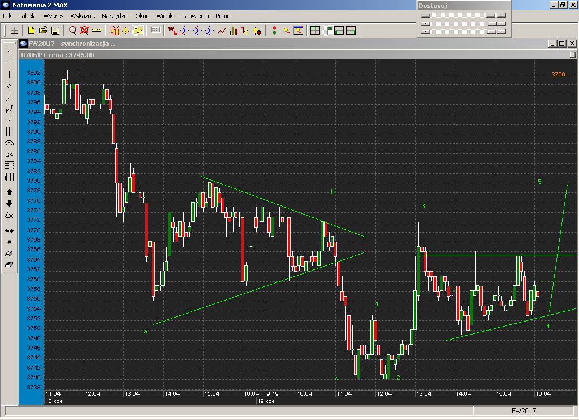579x420 pixels.
Task: Open a file using the folder icon
Action: pos(43,31)
